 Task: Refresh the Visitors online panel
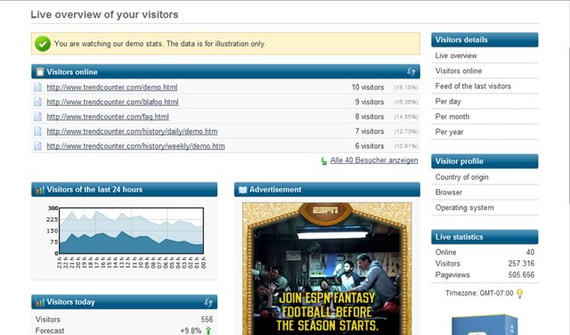(411, 71)
